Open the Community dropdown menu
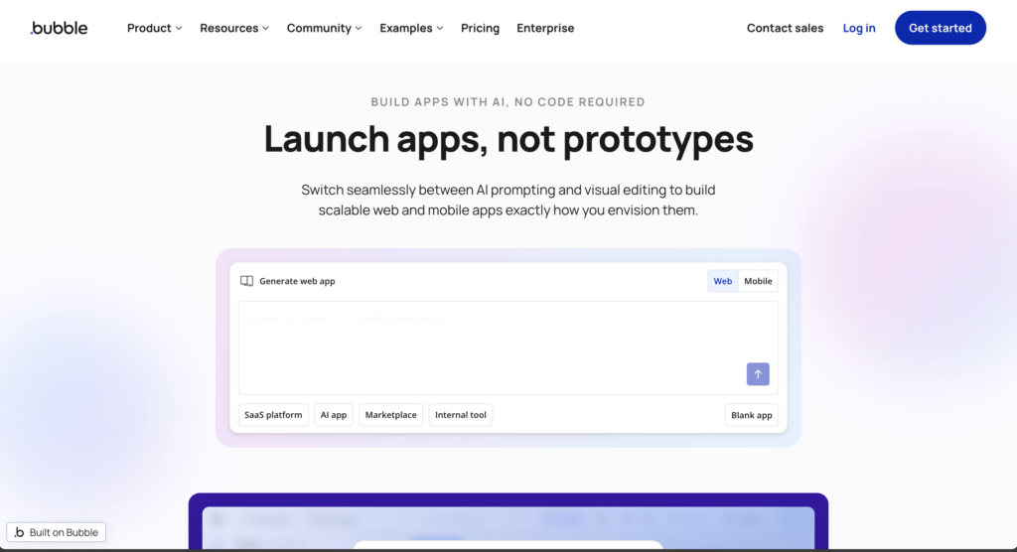This screenshot has width=1017, height=552. [x=324, y=28]
